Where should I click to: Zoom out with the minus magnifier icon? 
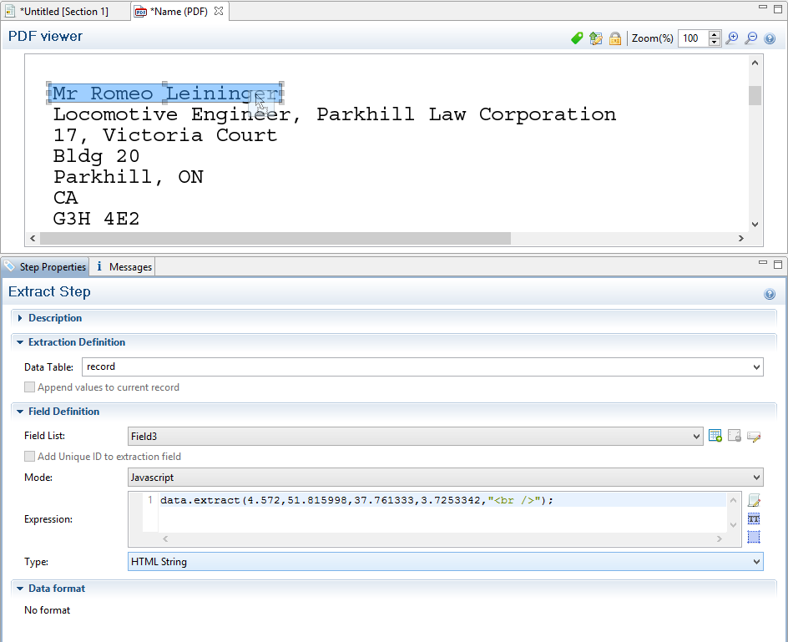(x=750, y=38)
